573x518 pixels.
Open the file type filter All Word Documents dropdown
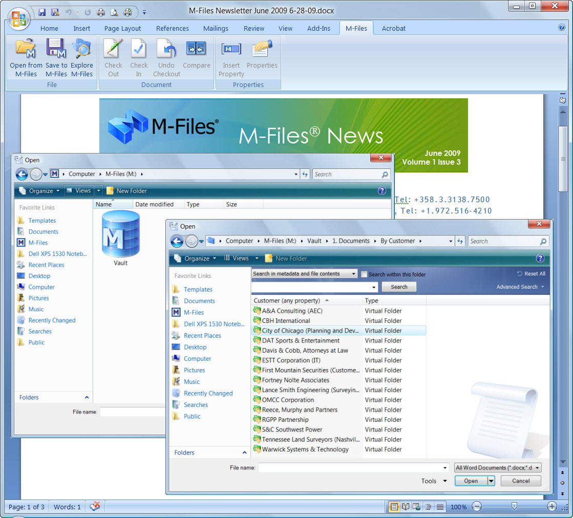(x=497, y=468)
